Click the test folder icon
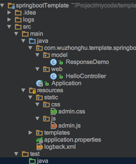The image size is (136, 164). point(25,154)
